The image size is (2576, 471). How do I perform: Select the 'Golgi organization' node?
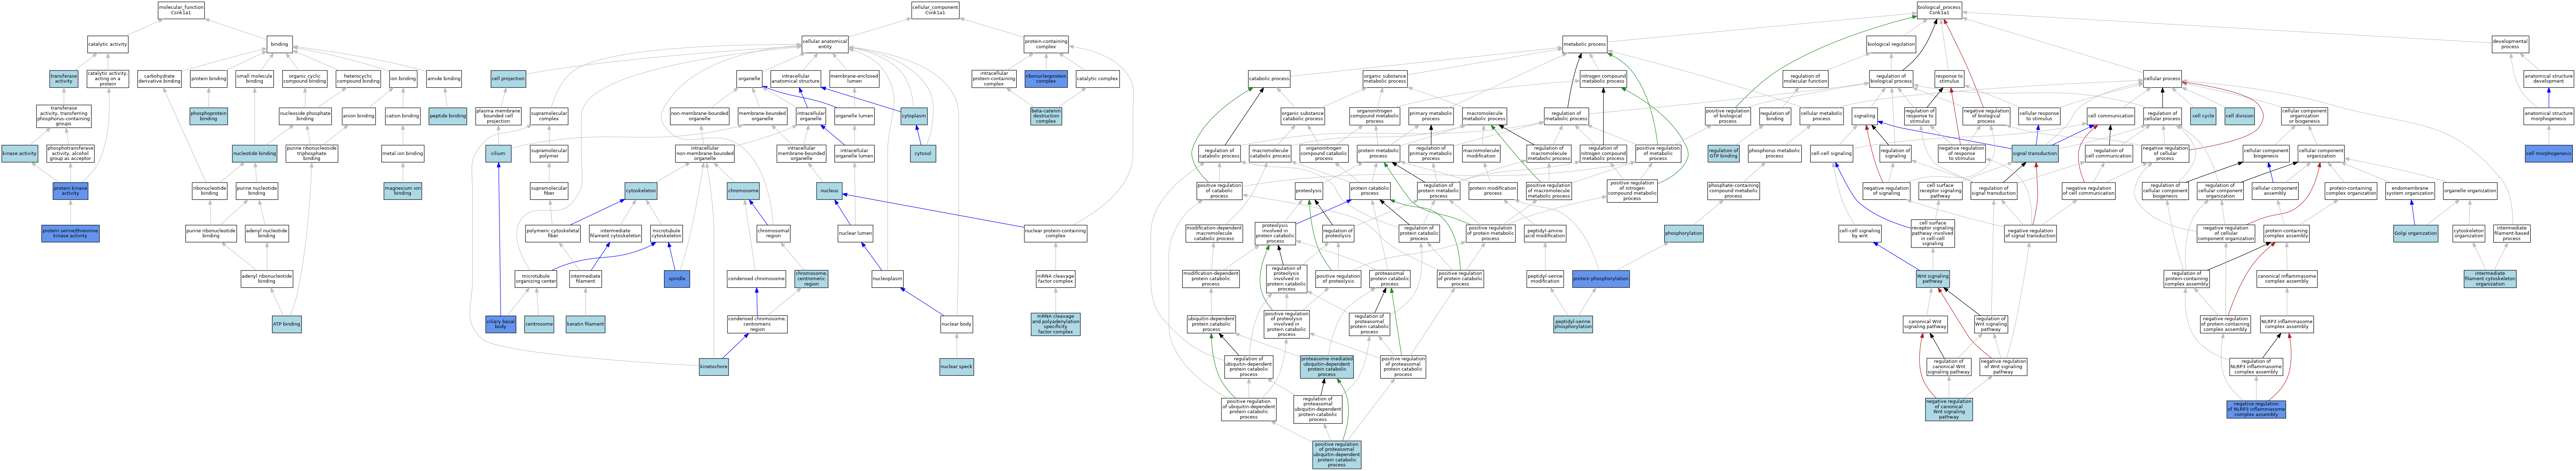tap(2415, 233)
